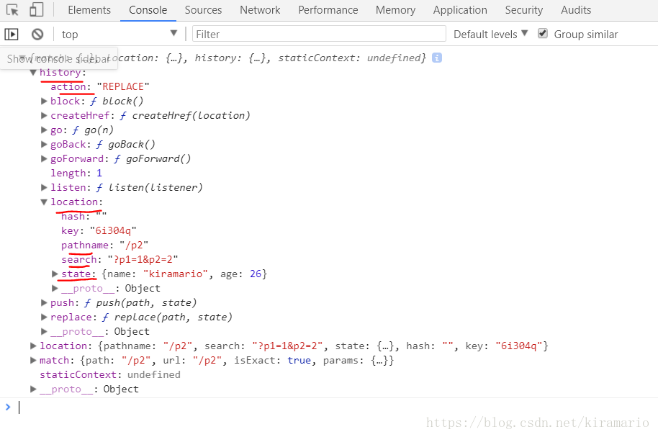Image resolution: width=658 pixels, height=437 pixels.
Task: Expand the createHref function entry
Action: coord(44,115)
